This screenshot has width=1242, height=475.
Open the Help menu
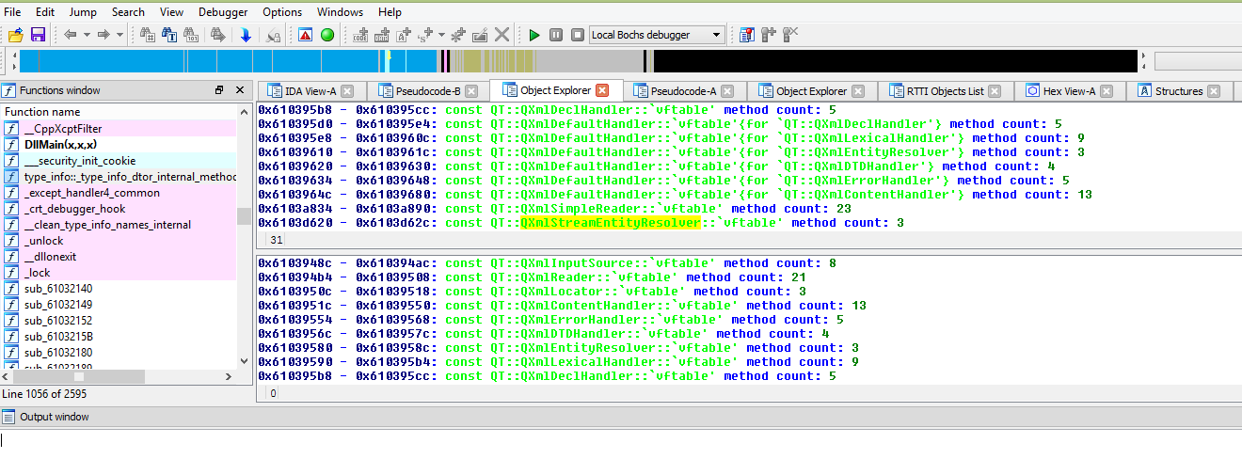pyautogui.click(x=390, y=12)
